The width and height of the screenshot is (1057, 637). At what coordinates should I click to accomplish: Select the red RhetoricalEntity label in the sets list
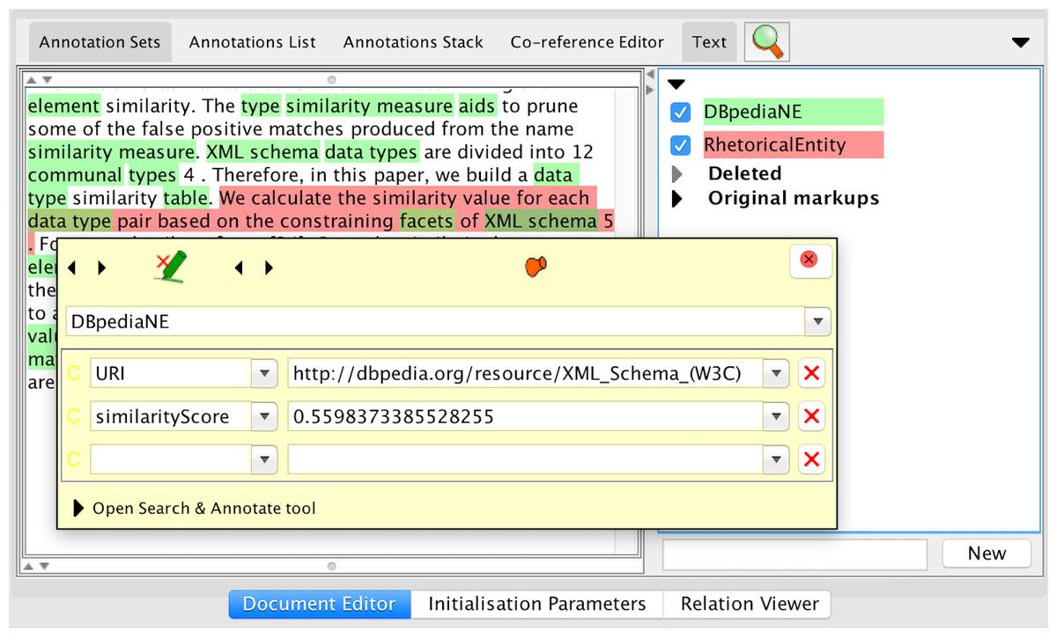792,145
